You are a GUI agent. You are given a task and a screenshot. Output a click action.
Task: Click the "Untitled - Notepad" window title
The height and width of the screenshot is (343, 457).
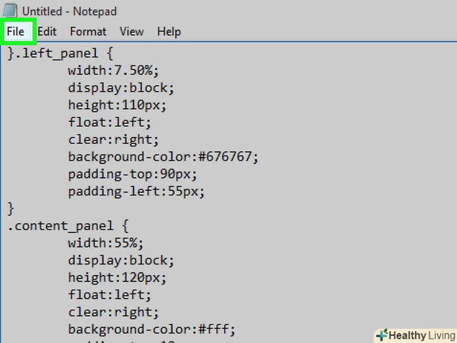69,11
